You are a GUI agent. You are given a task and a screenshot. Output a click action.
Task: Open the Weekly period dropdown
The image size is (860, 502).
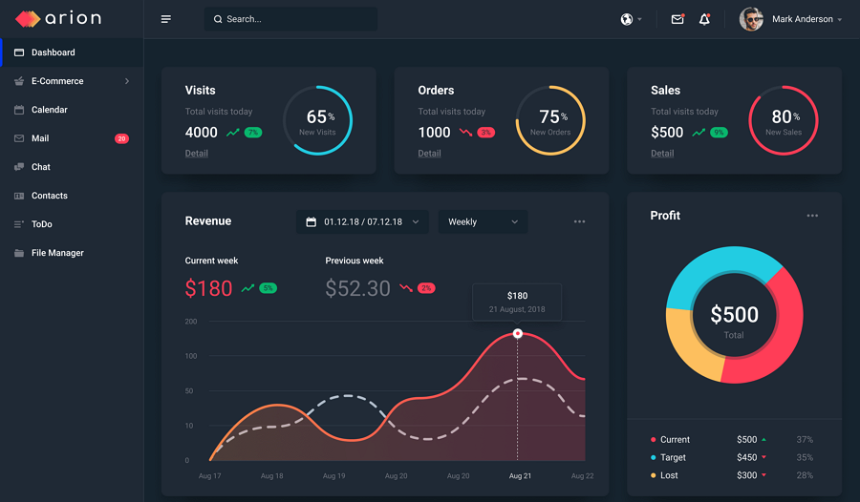point(483,222)
